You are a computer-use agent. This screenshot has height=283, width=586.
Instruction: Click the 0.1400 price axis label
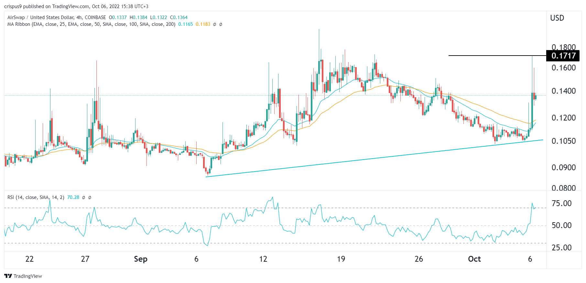564,91
